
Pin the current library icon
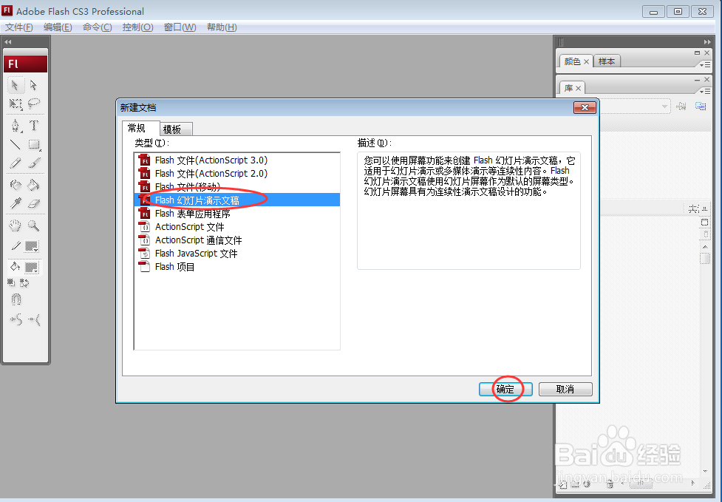point(681,106)
